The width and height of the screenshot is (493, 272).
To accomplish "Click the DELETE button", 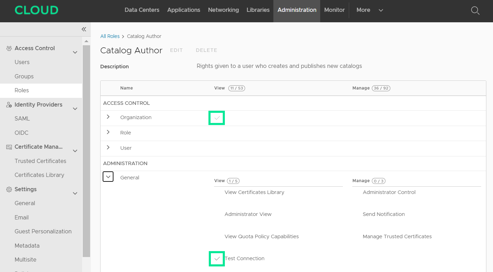I will click(206, 50).
